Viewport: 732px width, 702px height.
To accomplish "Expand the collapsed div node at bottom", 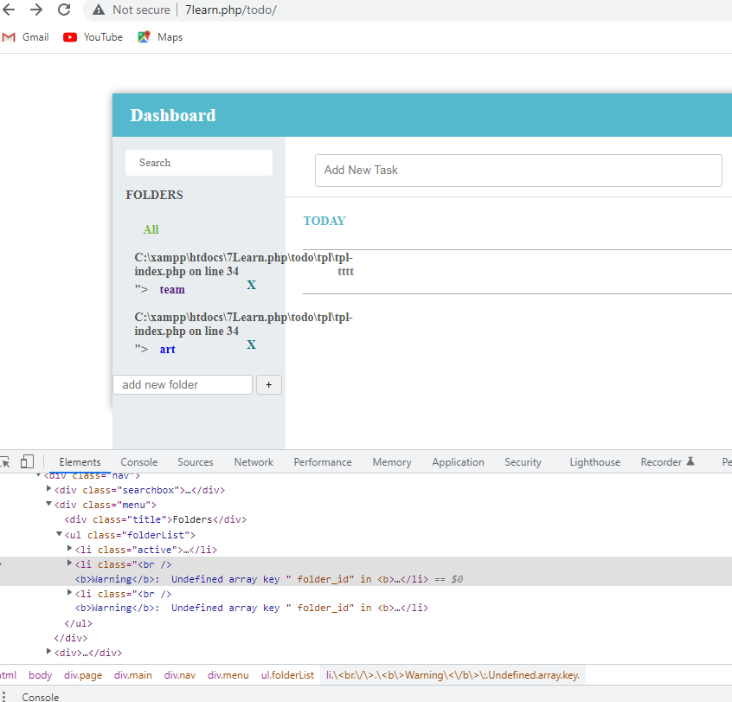I will (48, 651).
